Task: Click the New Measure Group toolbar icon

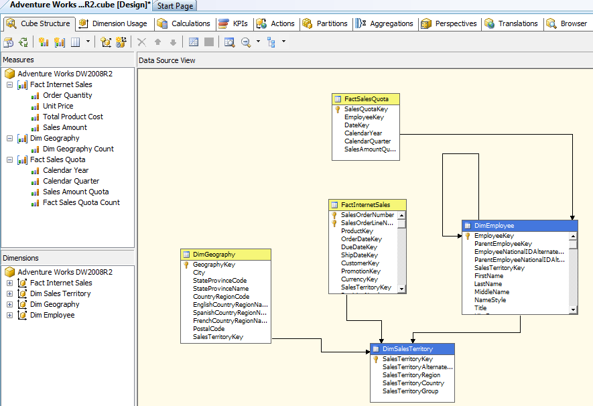Action: 60,42
